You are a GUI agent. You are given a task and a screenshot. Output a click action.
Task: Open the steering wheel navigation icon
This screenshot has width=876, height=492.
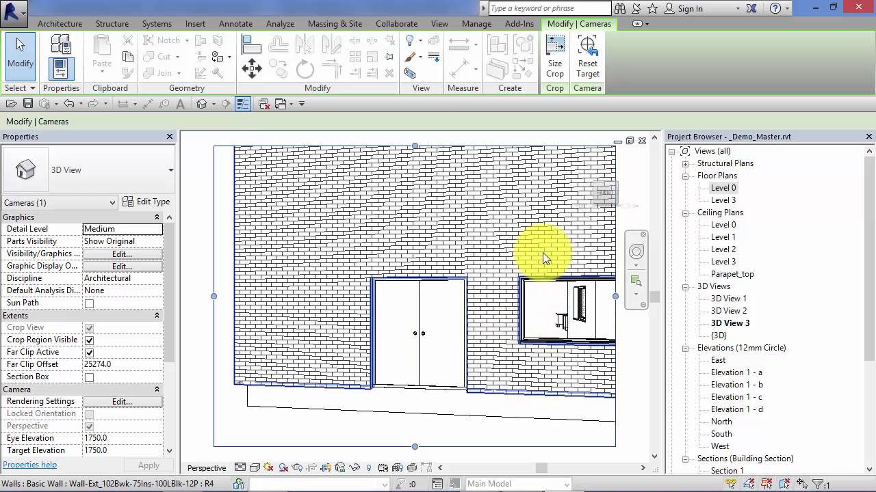(636, 251)
